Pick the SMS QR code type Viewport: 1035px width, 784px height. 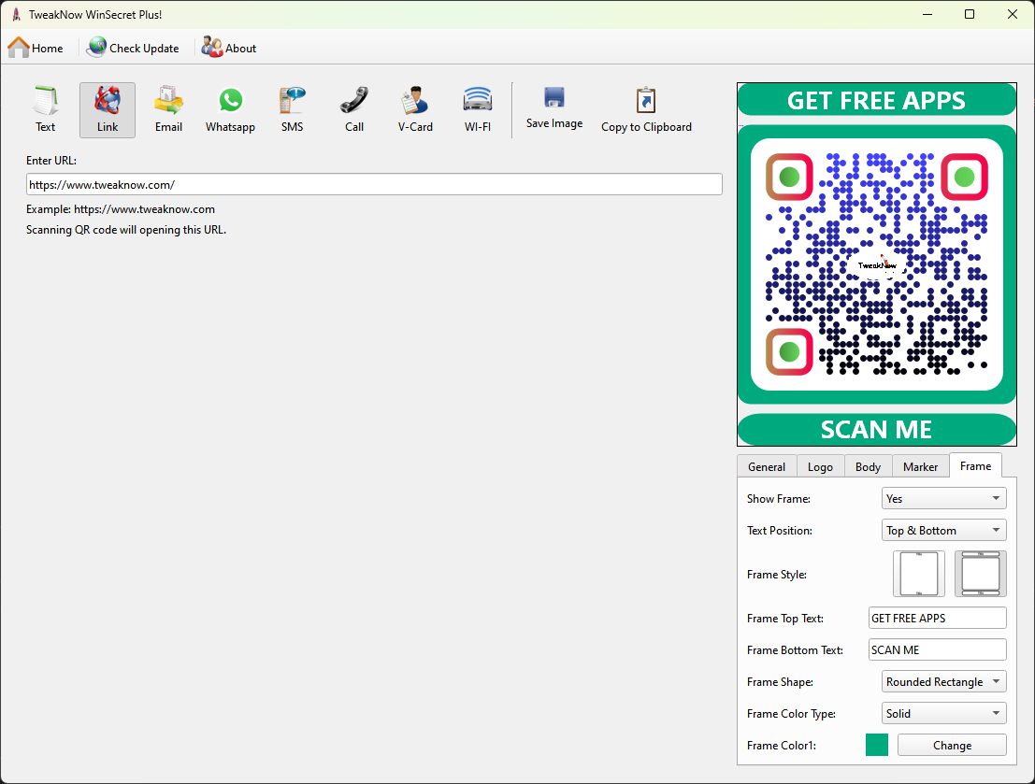pos(293,109)
